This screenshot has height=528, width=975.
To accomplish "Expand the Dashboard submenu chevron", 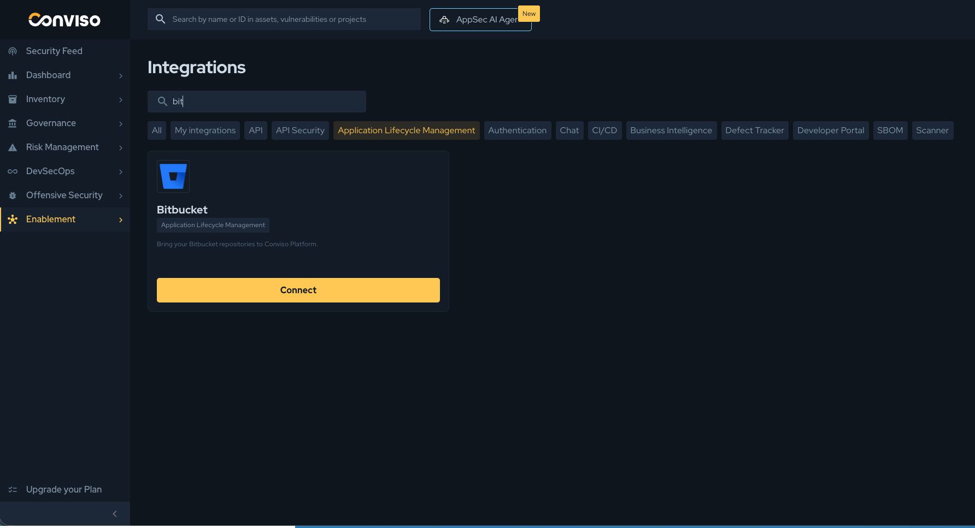I will click(121, 75).
